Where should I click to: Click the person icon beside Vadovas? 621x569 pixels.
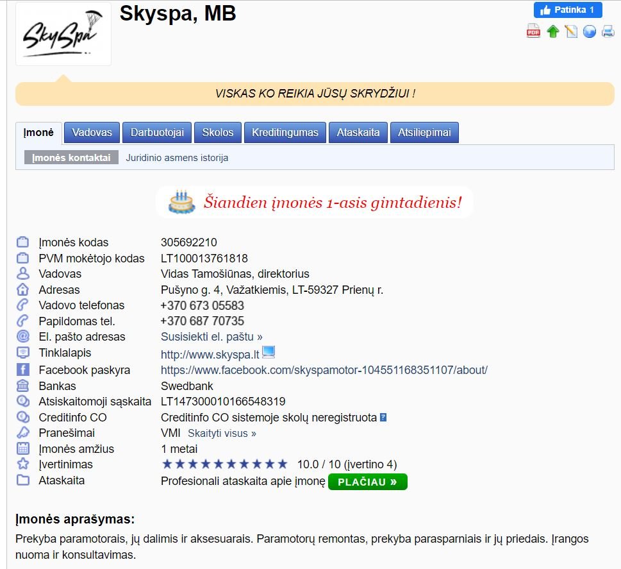23,274
